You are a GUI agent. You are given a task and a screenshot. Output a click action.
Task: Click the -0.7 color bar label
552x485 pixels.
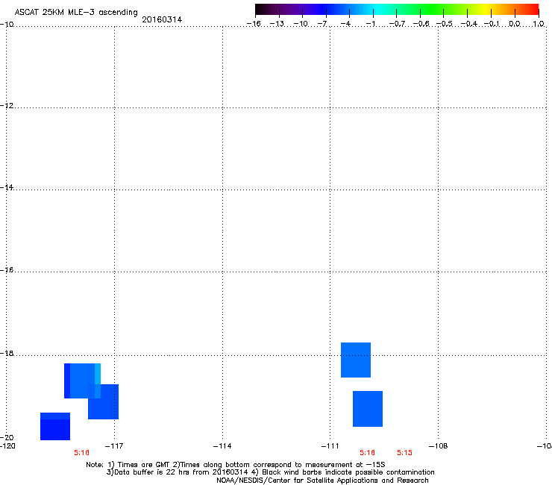tap(397, 24)
